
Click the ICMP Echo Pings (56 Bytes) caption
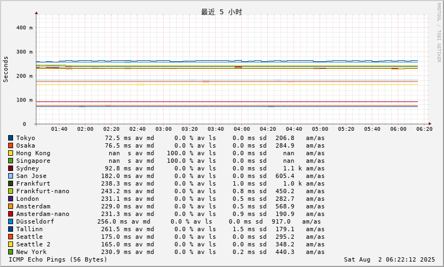click(58, 259)
